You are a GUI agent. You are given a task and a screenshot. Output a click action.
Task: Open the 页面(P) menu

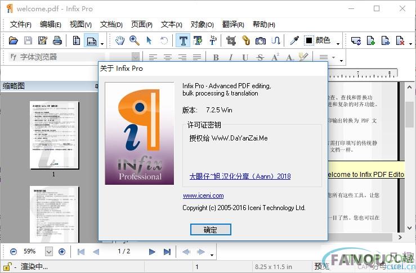(x=142, y=25)
